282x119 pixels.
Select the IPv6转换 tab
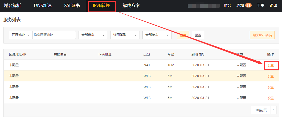coord(101,6)
